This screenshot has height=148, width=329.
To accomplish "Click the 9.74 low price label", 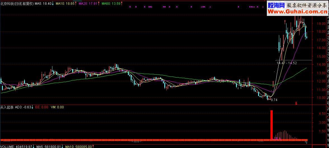I will coord(274,100).
